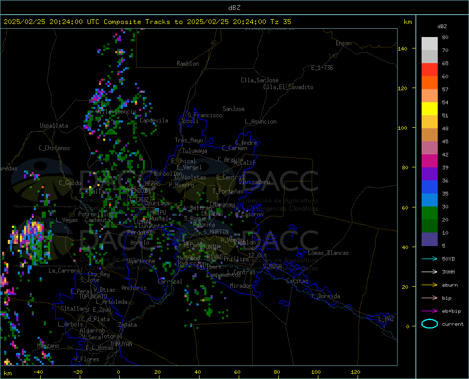Click the cyan 50YD arrow legend icon

click(429, 259)
